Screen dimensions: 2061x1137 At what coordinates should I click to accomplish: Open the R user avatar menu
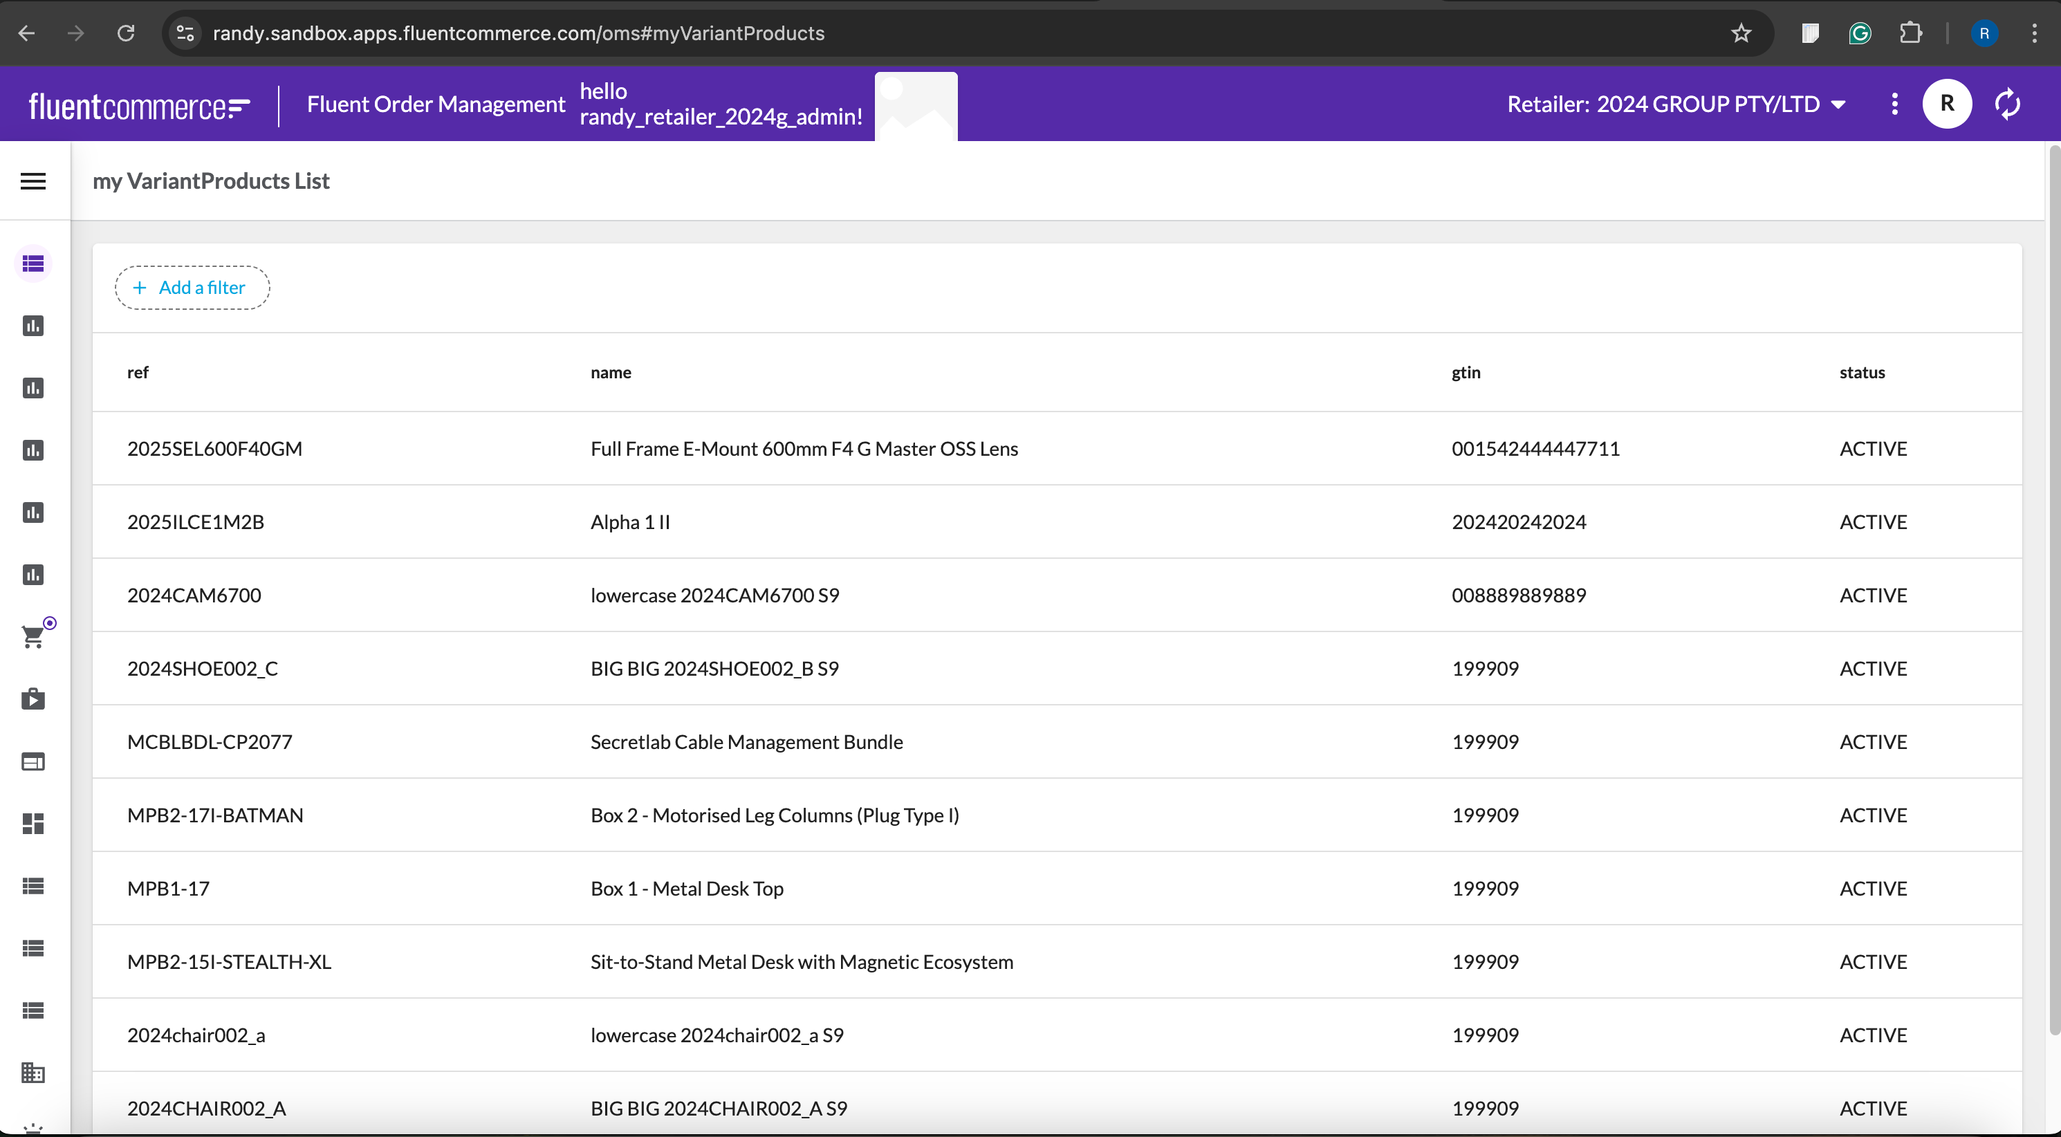1947,104
